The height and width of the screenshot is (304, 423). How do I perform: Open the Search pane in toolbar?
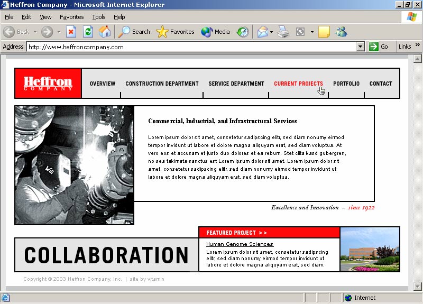click(x=134, y=32)
